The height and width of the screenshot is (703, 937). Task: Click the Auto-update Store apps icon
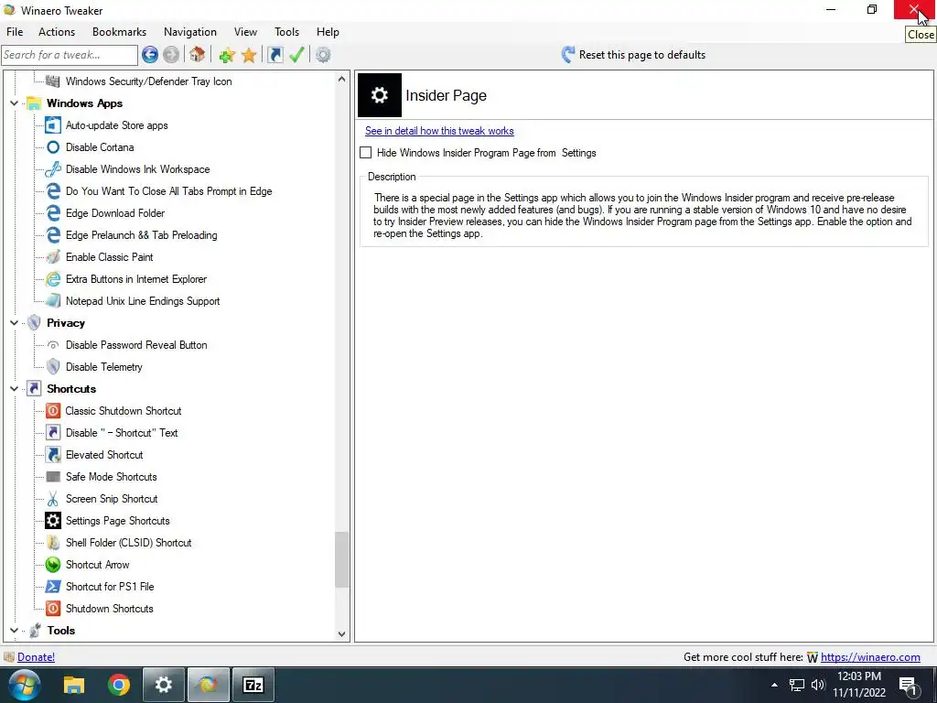click(x=53, y=125)
